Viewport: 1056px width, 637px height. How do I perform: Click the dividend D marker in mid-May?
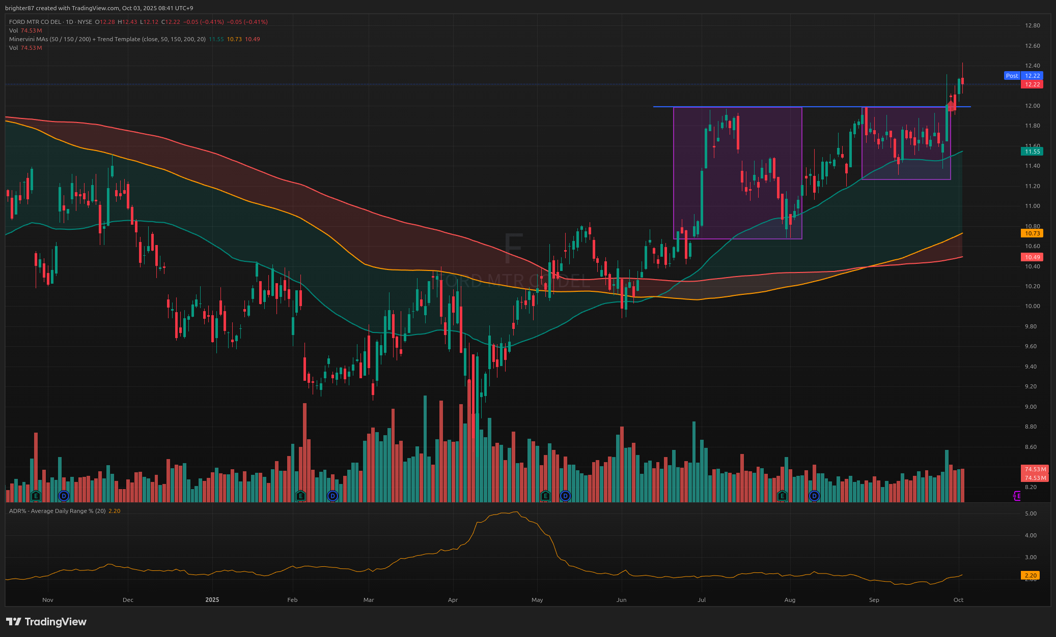[565, 495]
